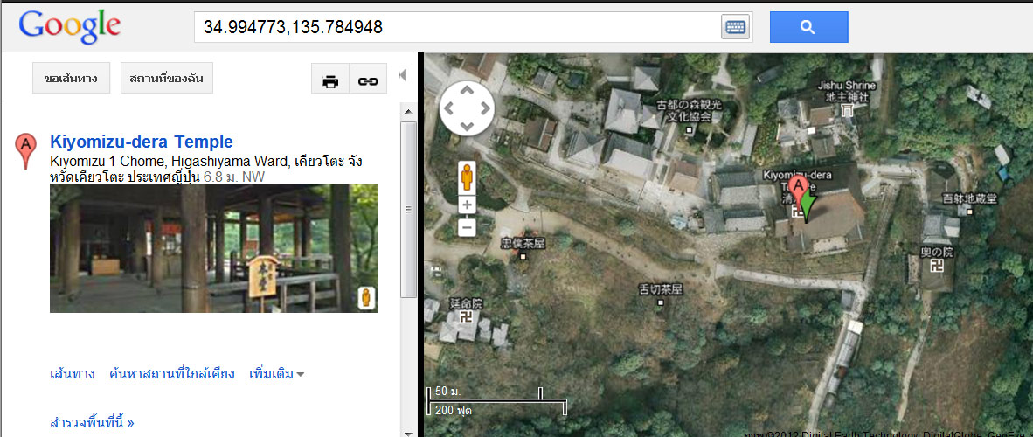Click the 古都の森観光文化協会 map label
Viewport: 1033px width, 437px height.
click(690, 110)
